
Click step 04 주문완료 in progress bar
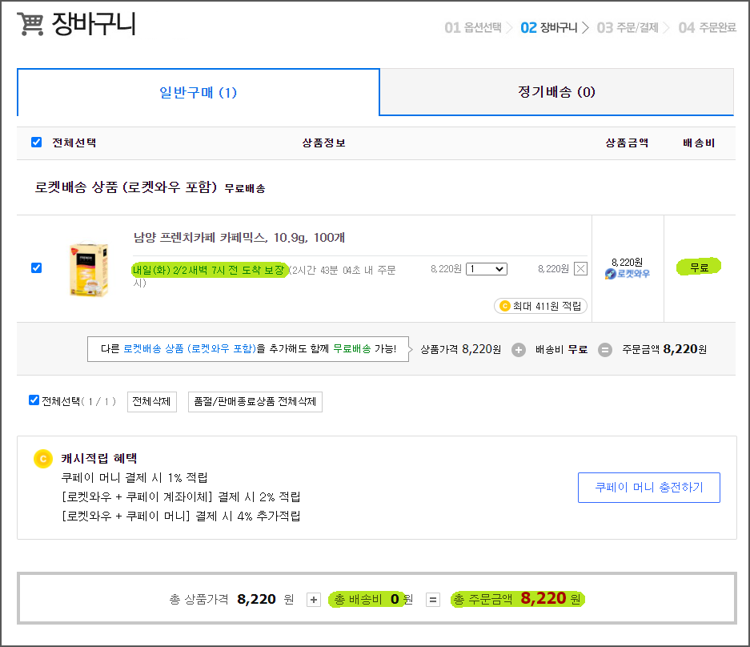click(708, 28)
